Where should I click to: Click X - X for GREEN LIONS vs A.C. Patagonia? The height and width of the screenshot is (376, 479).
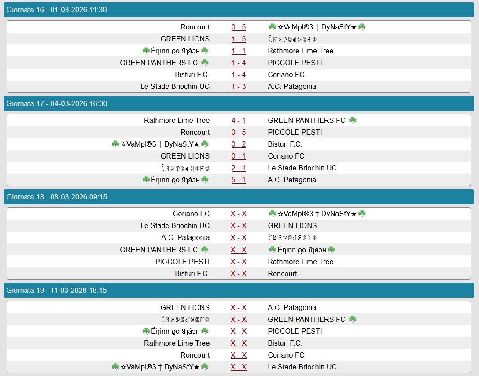click(x=239, y=308)
